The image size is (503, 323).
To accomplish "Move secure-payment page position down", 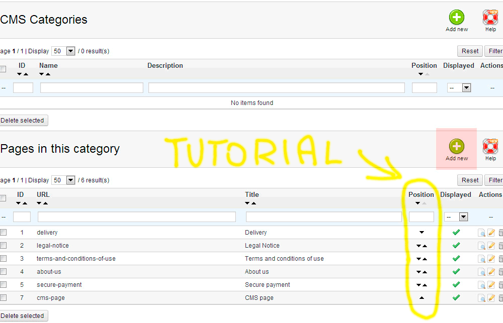I will pos(418,285).
